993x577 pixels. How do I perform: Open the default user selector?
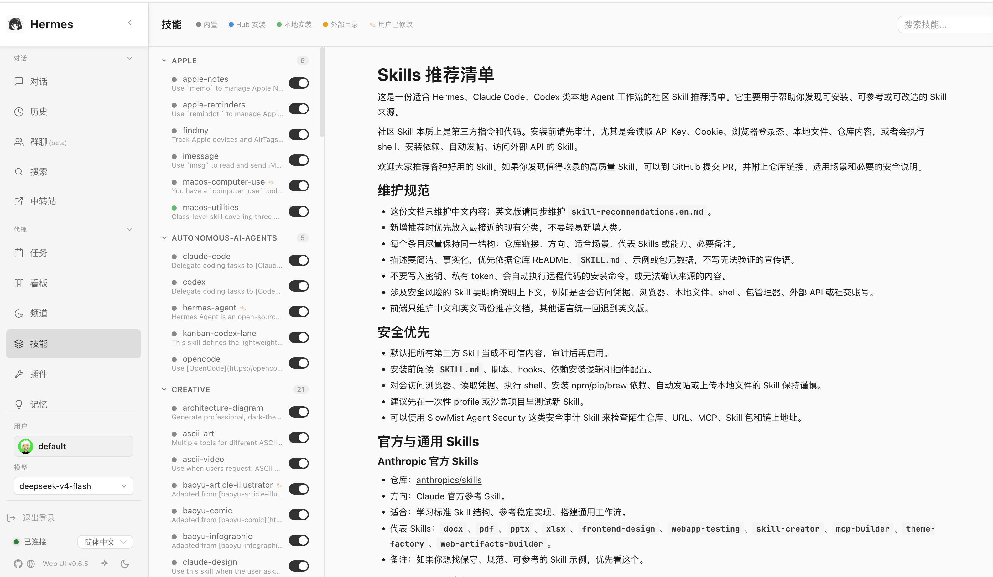(x=73, y=446)
